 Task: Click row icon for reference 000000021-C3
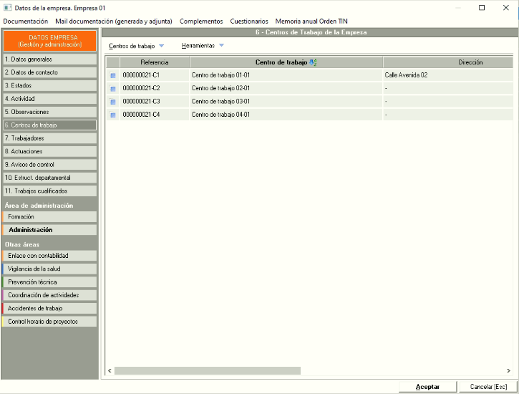pos(112,102)
